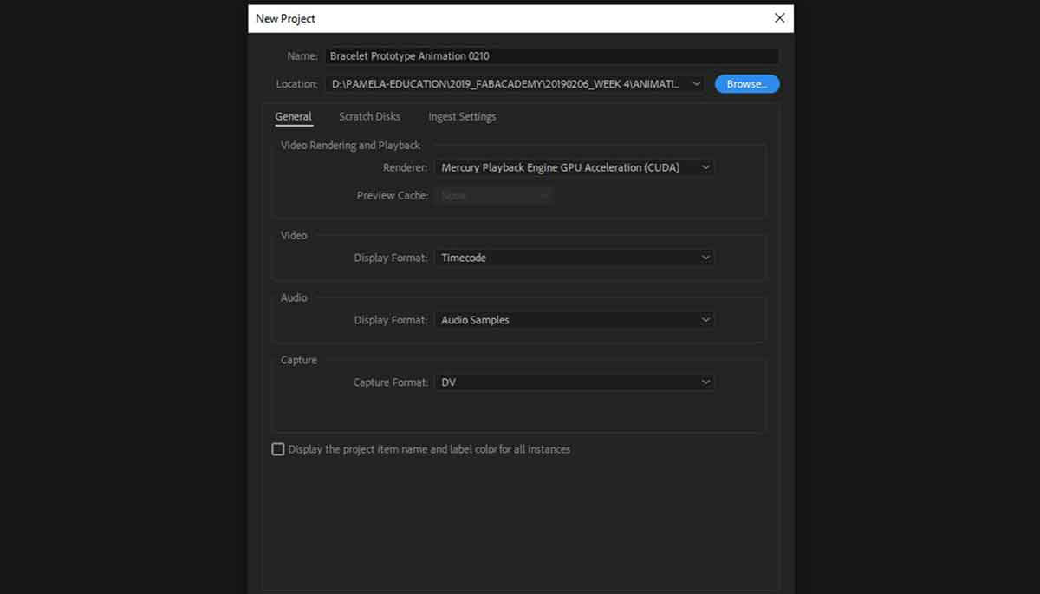Screen dimensions: 1040x594
Task: Click the Name label
Action: 302,56
